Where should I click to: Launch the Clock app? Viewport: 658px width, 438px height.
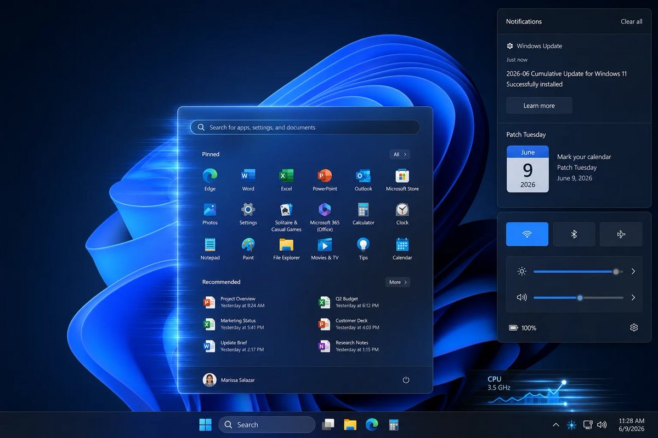[402, 214]
